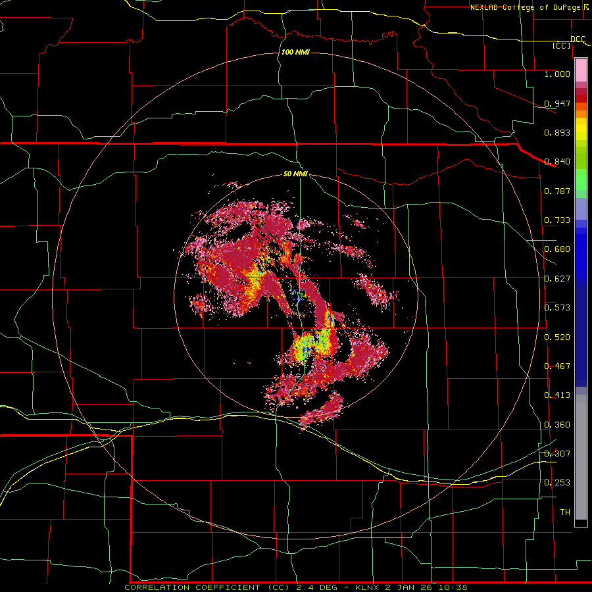Click the 0.787 value on the color scale

(x=557, y=191)
